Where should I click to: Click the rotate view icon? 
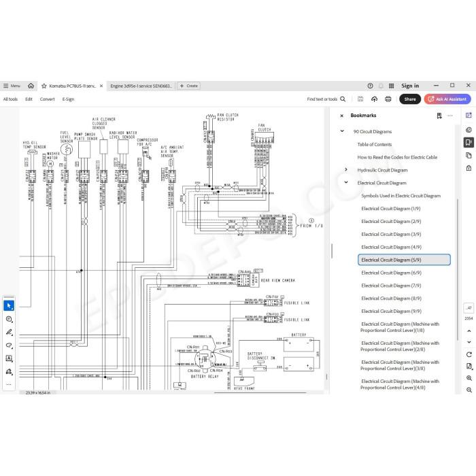click(x=469, y=354)
